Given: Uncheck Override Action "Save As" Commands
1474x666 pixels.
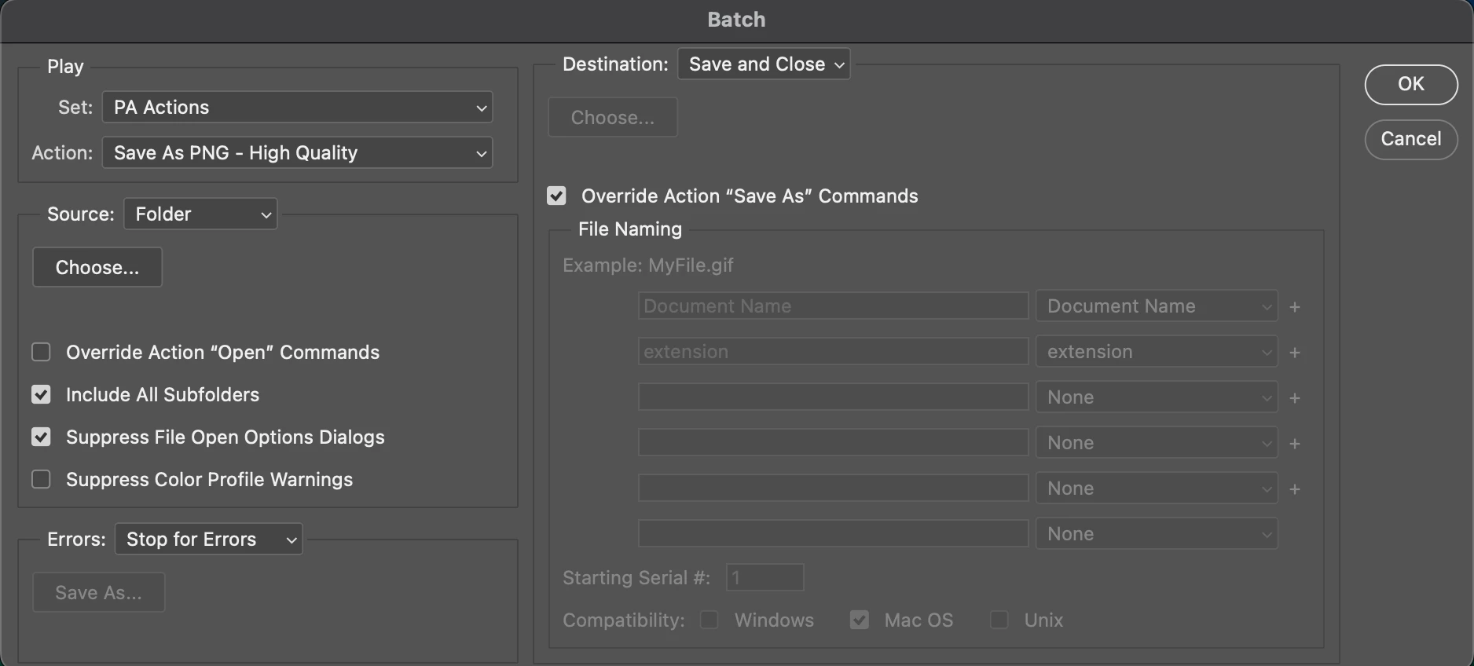Looking at the screenshot, I should (556, 196).
